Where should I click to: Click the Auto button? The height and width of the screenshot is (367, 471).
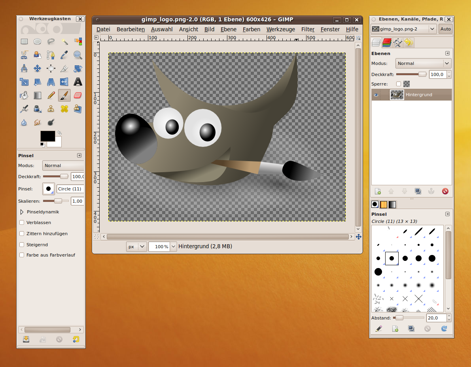point(445,29)
